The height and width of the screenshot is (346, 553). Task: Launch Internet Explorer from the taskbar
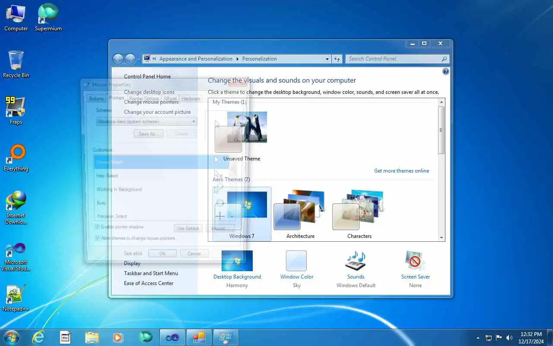tap(38, 337)
